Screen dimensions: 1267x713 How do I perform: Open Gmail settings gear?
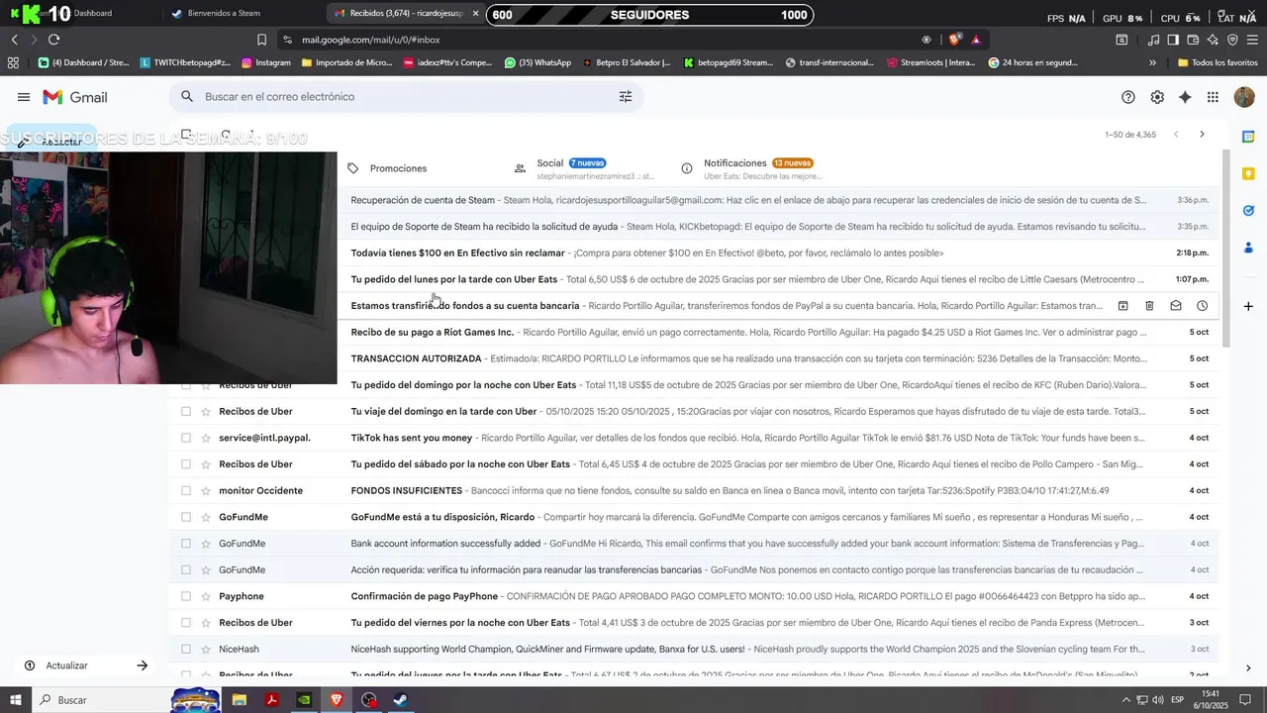click(x=1157, y=97)
